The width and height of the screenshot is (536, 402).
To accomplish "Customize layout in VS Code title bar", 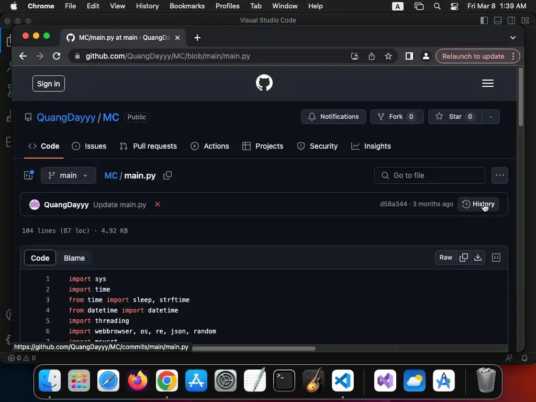I will tap(525, 20).
